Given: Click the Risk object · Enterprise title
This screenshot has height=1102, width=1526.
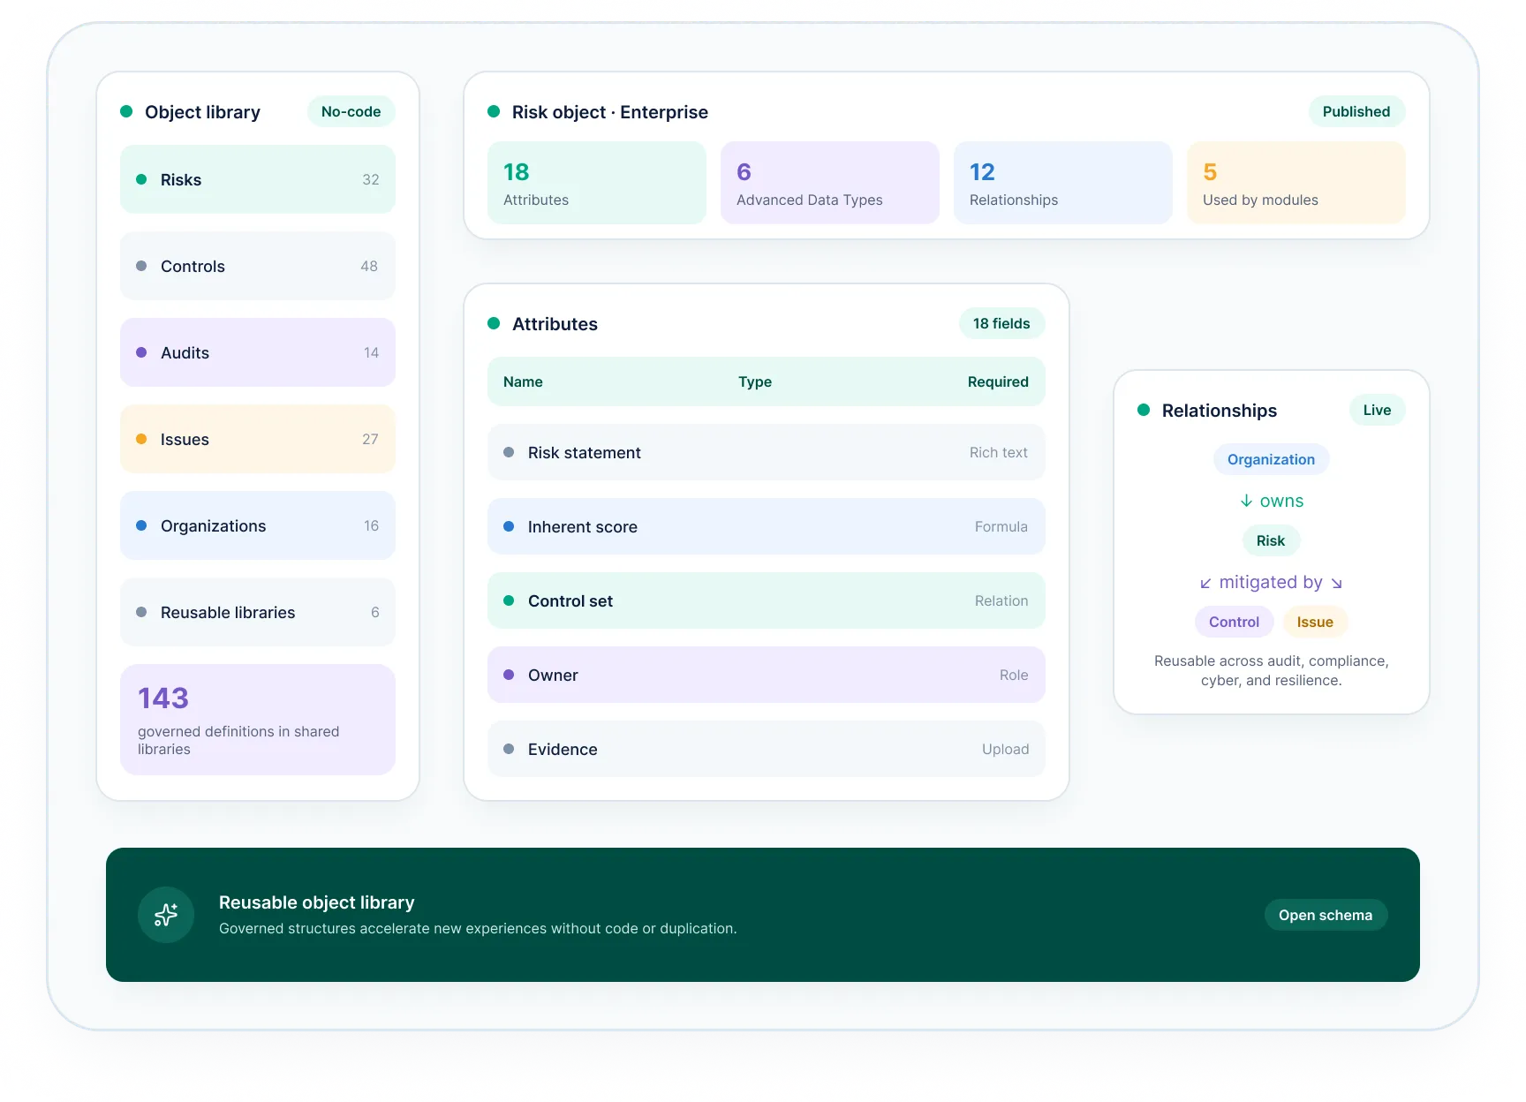Looking at the screenshot, I should tap(610, 112).
